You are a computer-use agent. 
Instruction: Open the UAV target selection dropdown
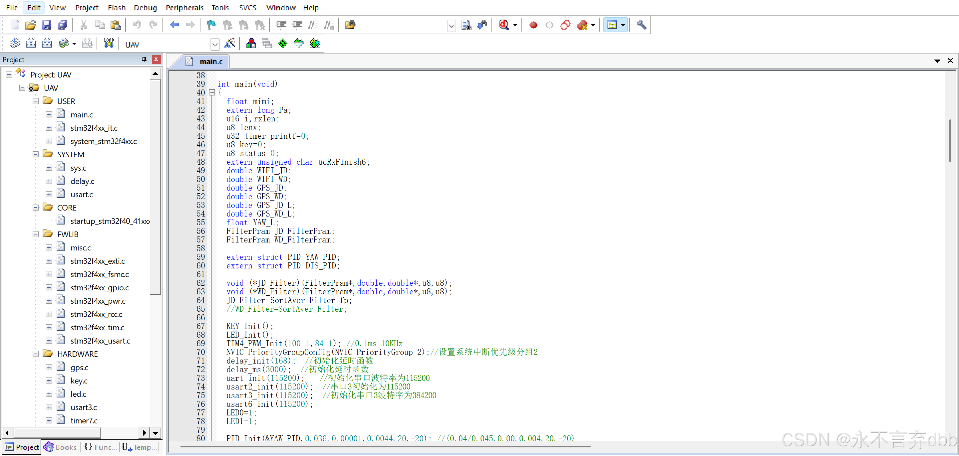coord(215,45)
